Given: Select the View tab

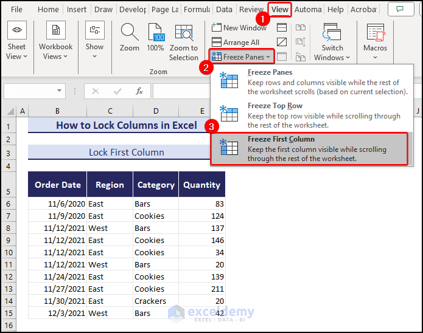Looking at the screenshot, I should tap(280, 10).
